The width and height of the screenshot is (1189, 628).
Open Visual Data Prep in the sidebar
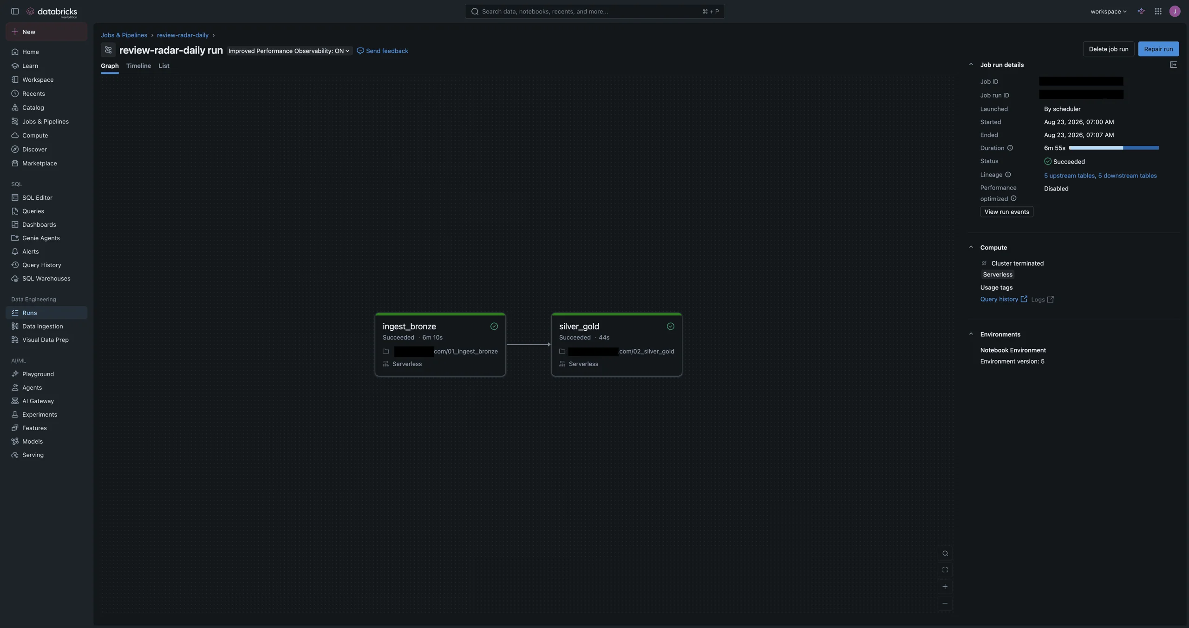pyautogui.click(x=46, y=340)
